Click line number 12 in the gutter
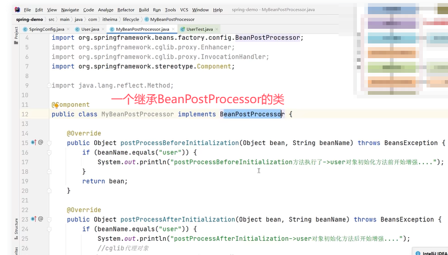Viewport: 448px width, 255px height. point(25,114)
